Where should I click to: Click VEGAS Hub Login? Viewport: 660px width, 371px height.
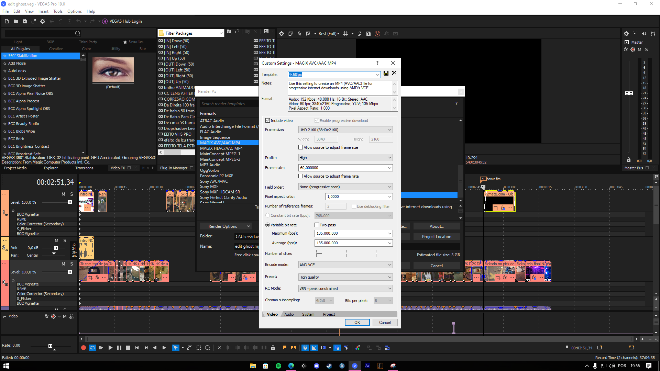click(x=122, y=21)
